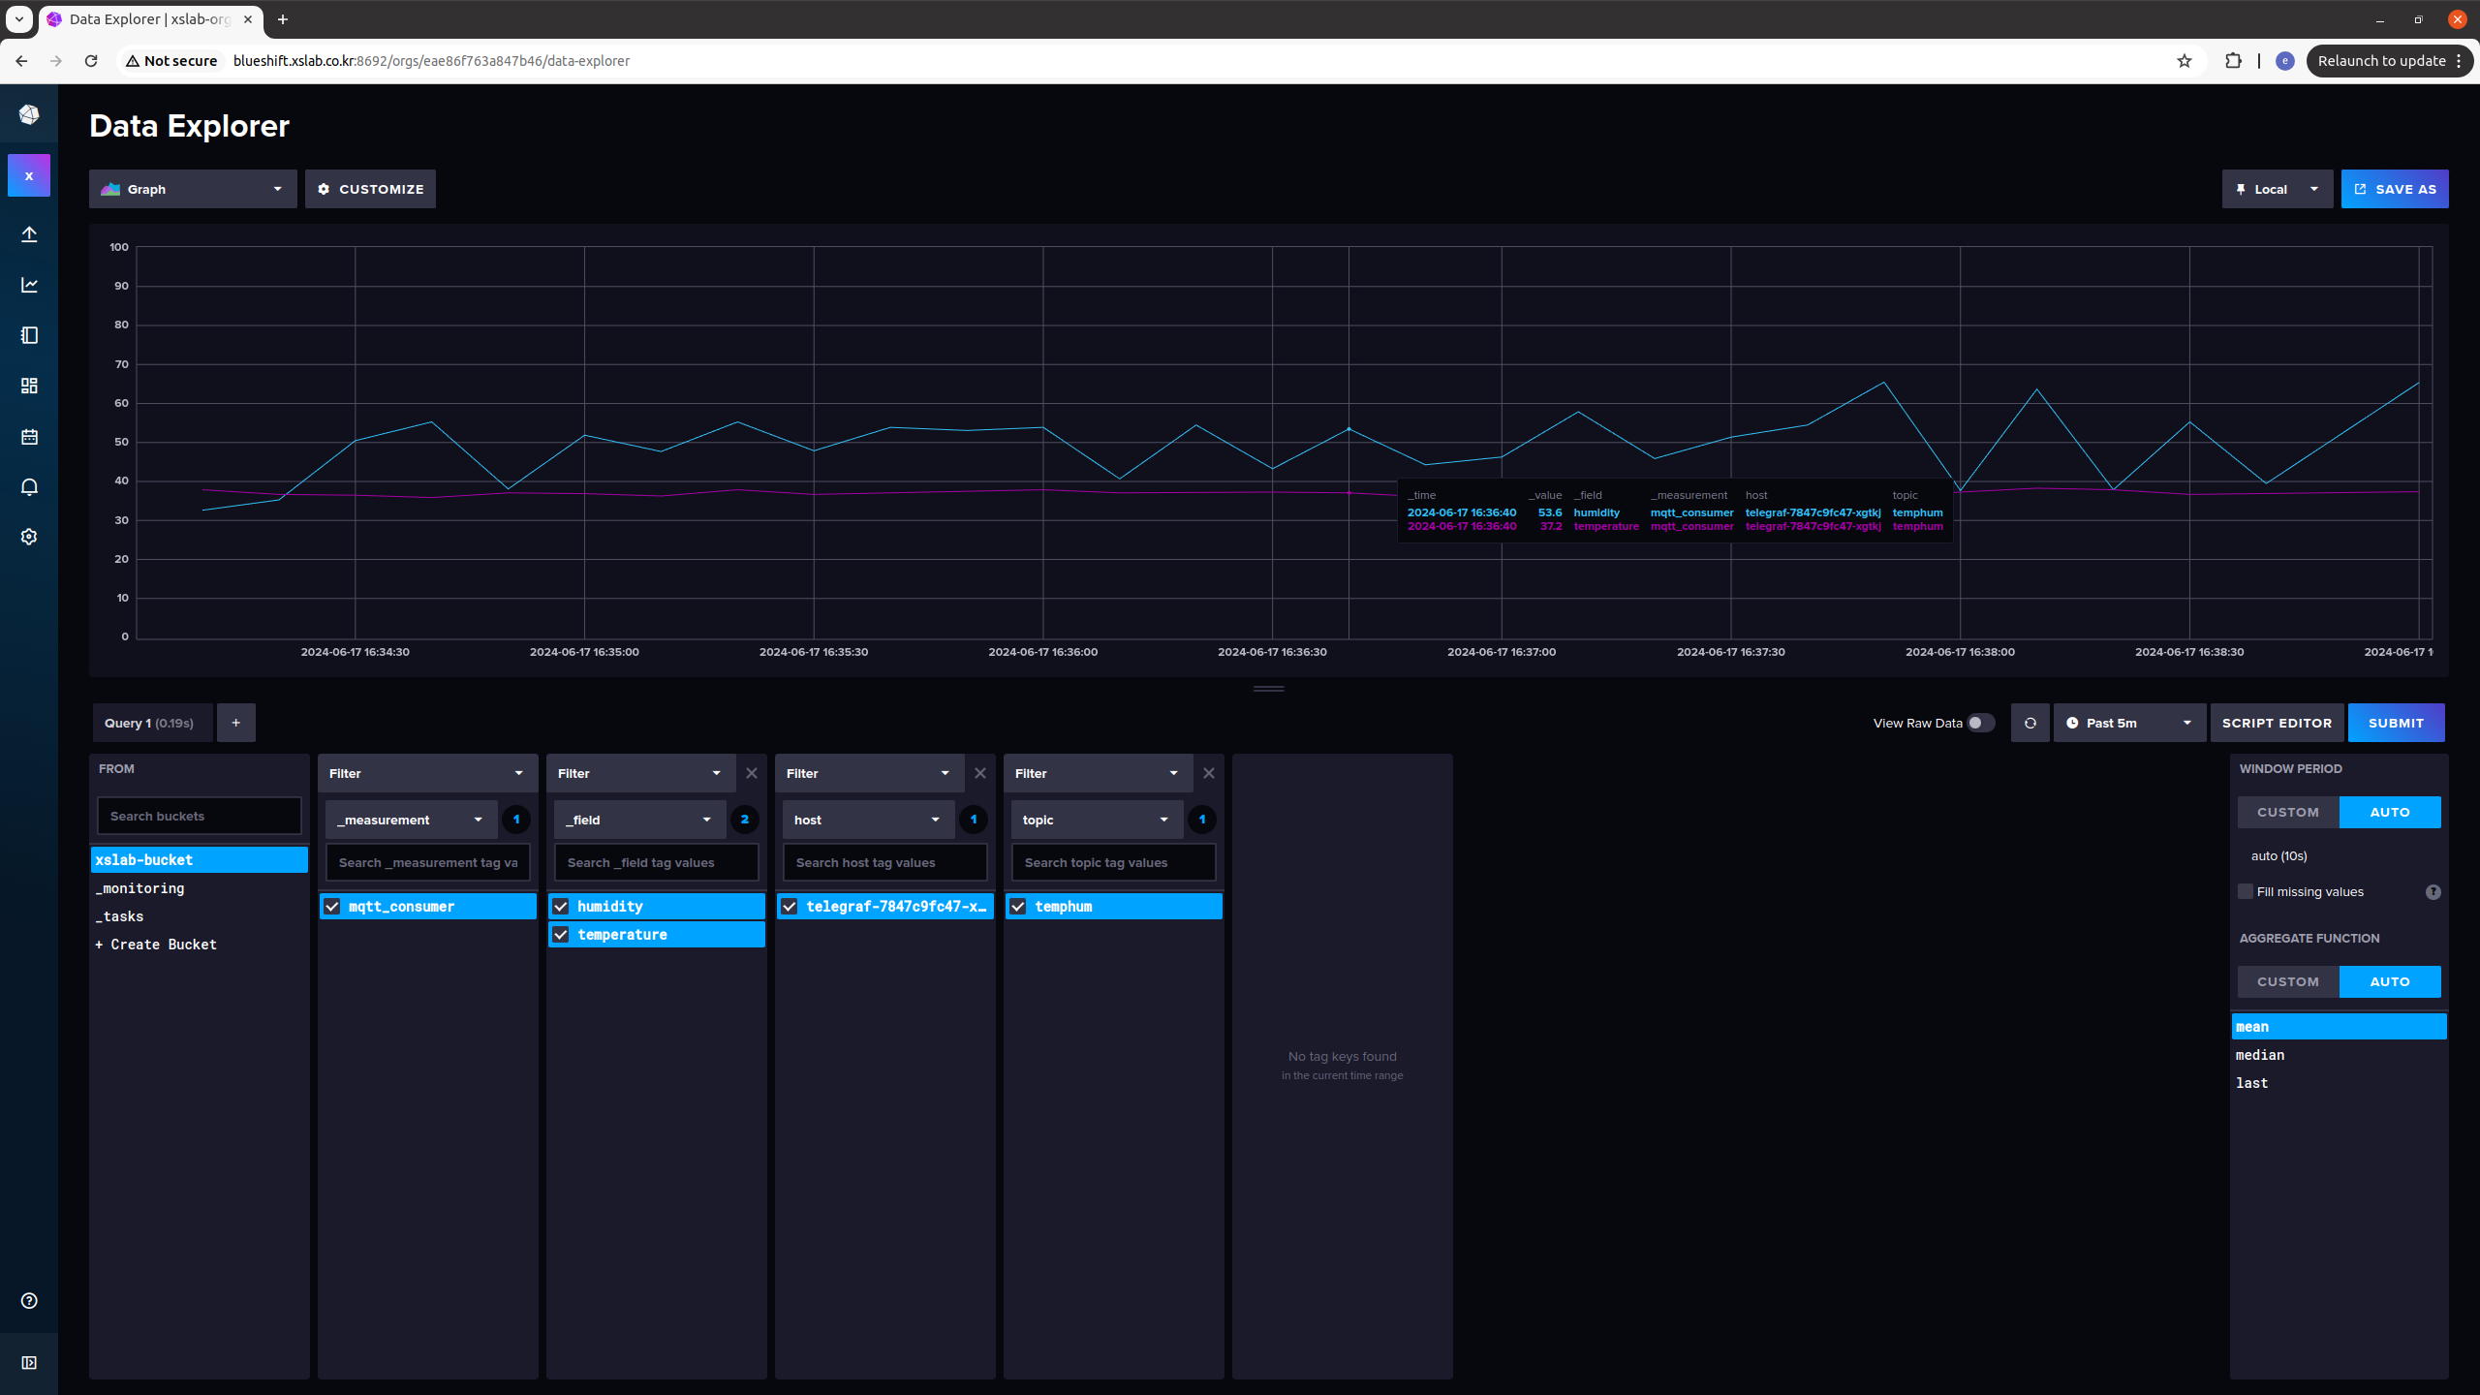This screenshot has width=2480, height=1395.
Task: Open Filter mode dropdown above _measurement
Action: coord(427,773)
